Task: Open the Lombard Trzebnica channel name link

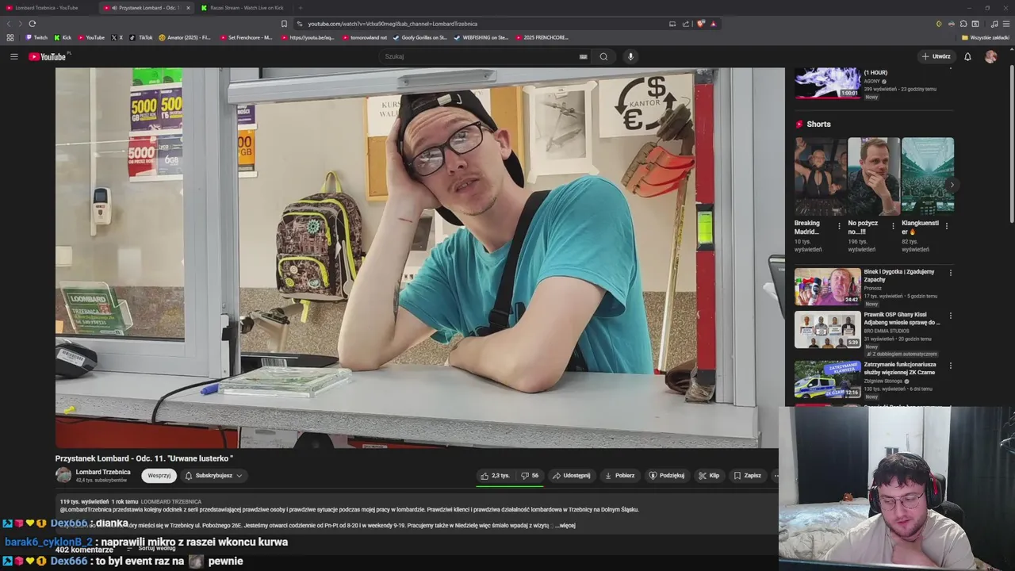Action: 103,472
